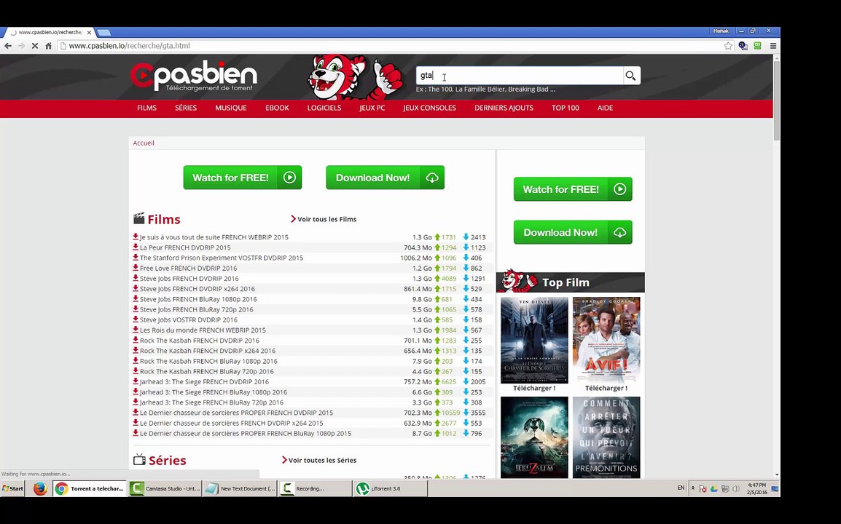Click the volume speaker tray icon

pos(736,488)
